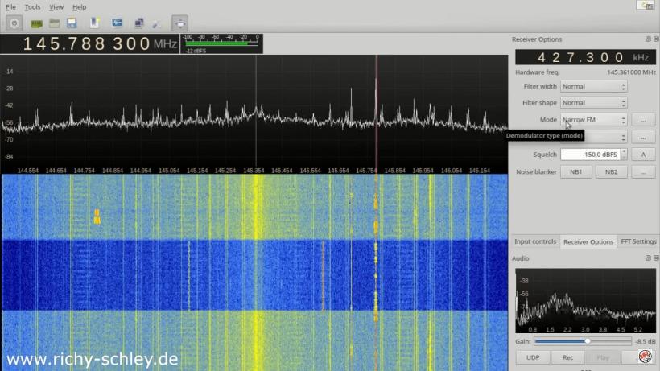Screen dimensions: 660x371
Task: Click the two overlapping monitors toolbar icon
Action: pyautogui.click(x=139, y=23)
